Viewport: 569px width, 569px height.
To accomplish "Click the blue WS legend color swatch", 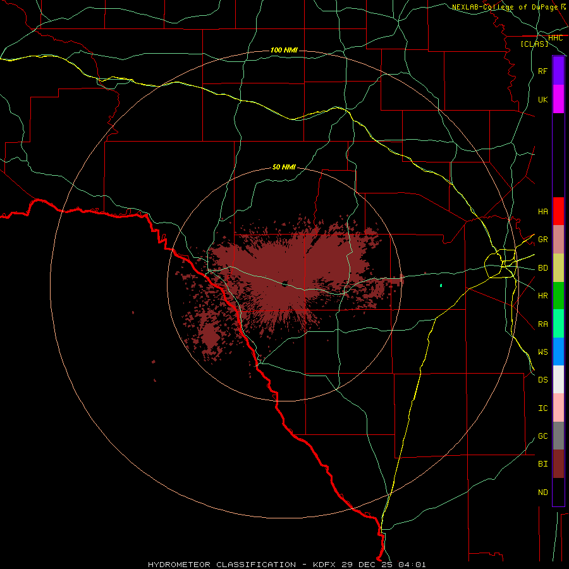I will coord(558,352).
